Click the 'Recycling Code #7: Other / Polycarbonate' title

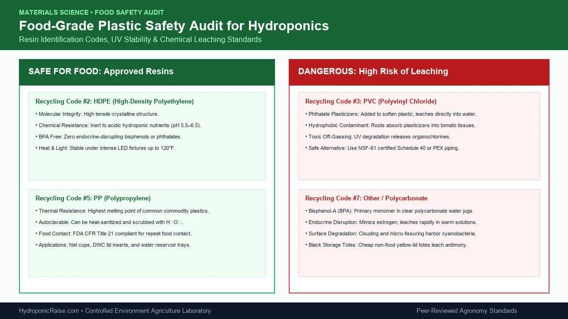pos(366,198)
